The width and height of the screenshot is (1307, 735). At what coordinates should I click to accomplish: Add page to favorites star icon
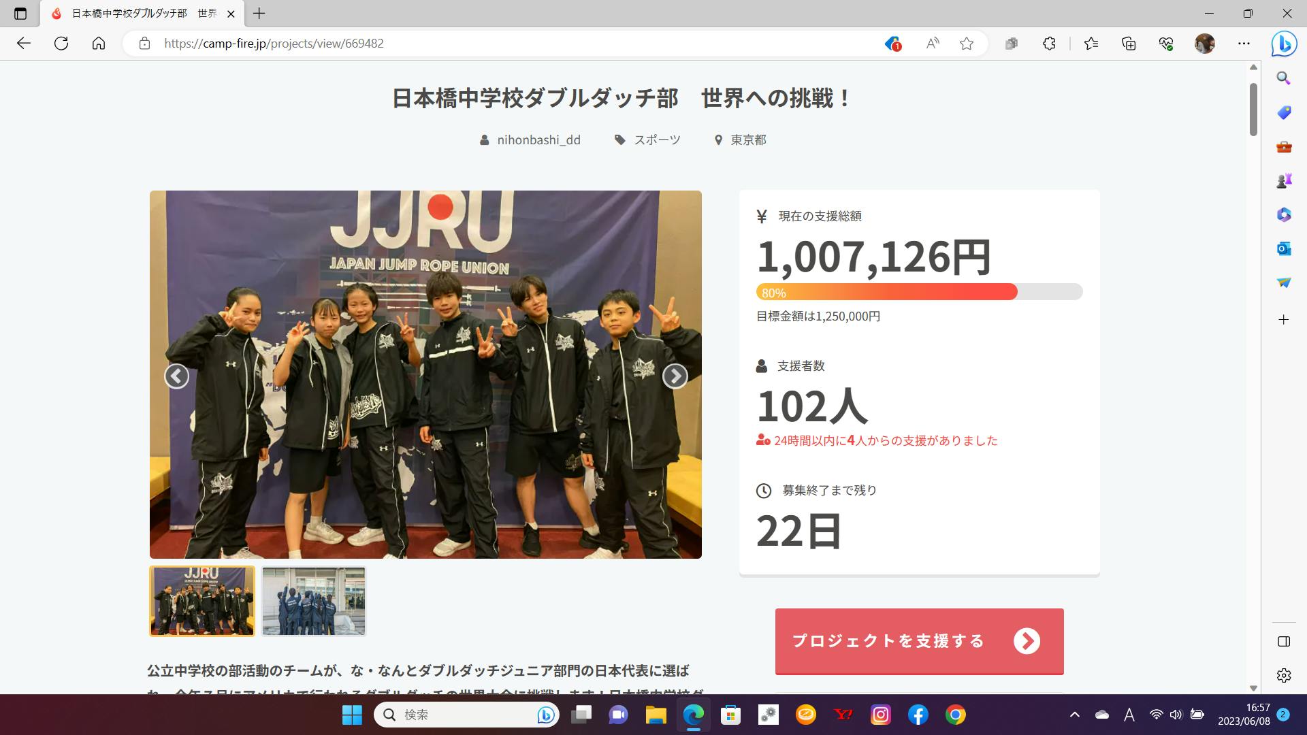967,44
